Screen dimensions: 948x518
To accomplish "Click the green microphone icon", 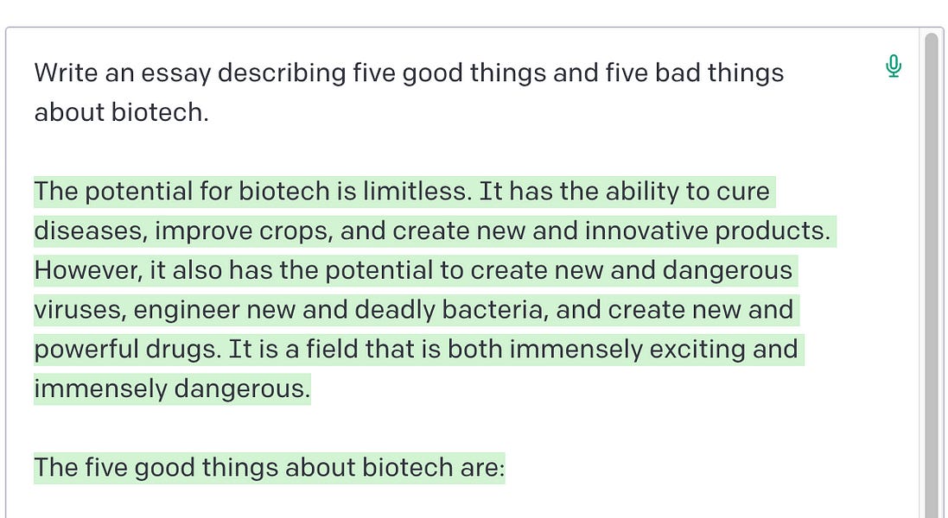I will [x=893, y=66].
